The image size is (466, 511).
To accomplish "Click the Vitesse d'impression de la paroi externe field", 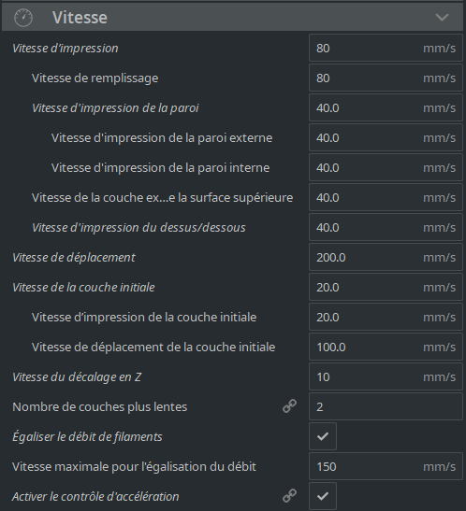I will coord(386,137).
